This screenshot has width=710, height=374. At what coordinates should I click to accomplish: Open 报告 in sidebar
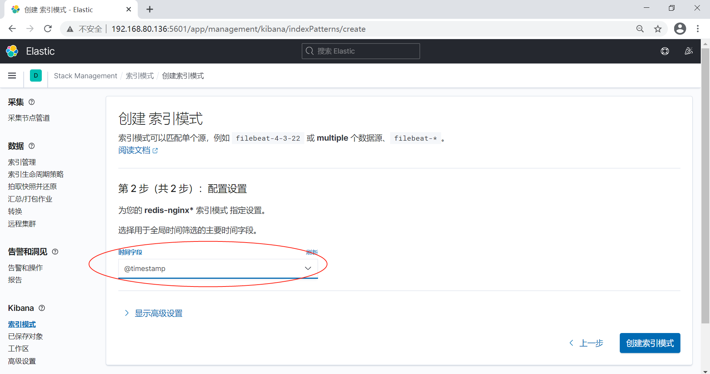[x=15, y=280]
